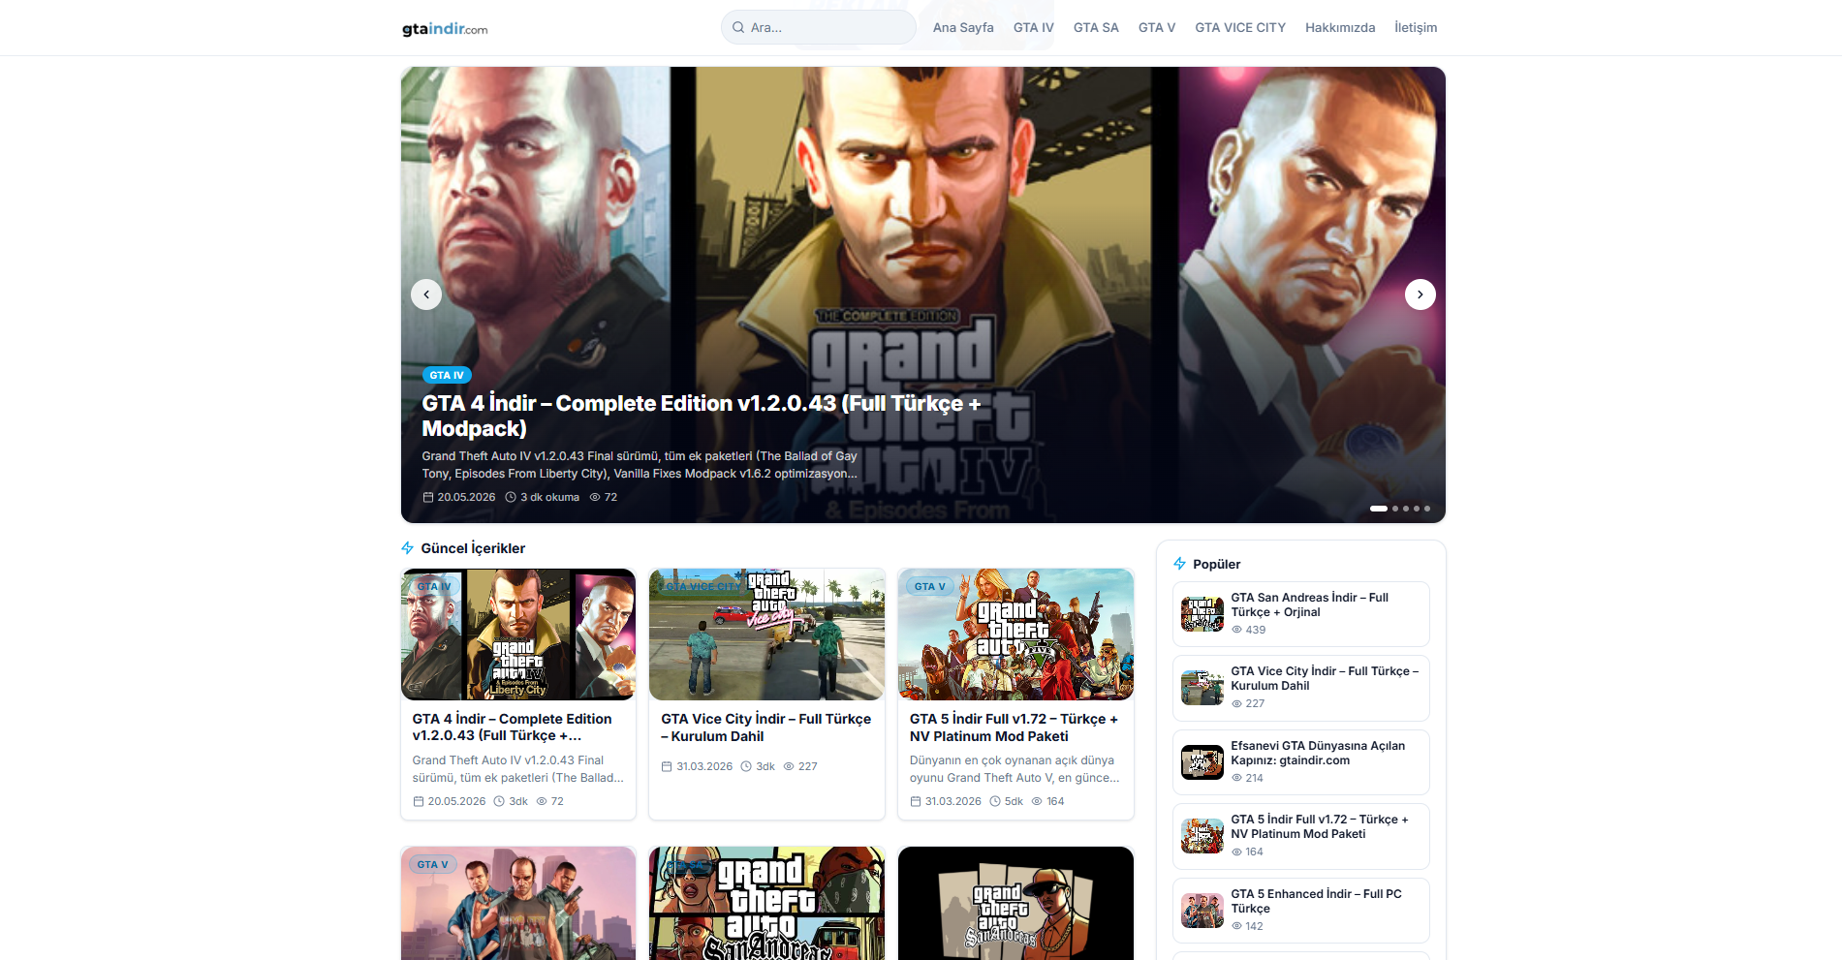Focus the Ara... search field
1842x960 pixels.
819,27
